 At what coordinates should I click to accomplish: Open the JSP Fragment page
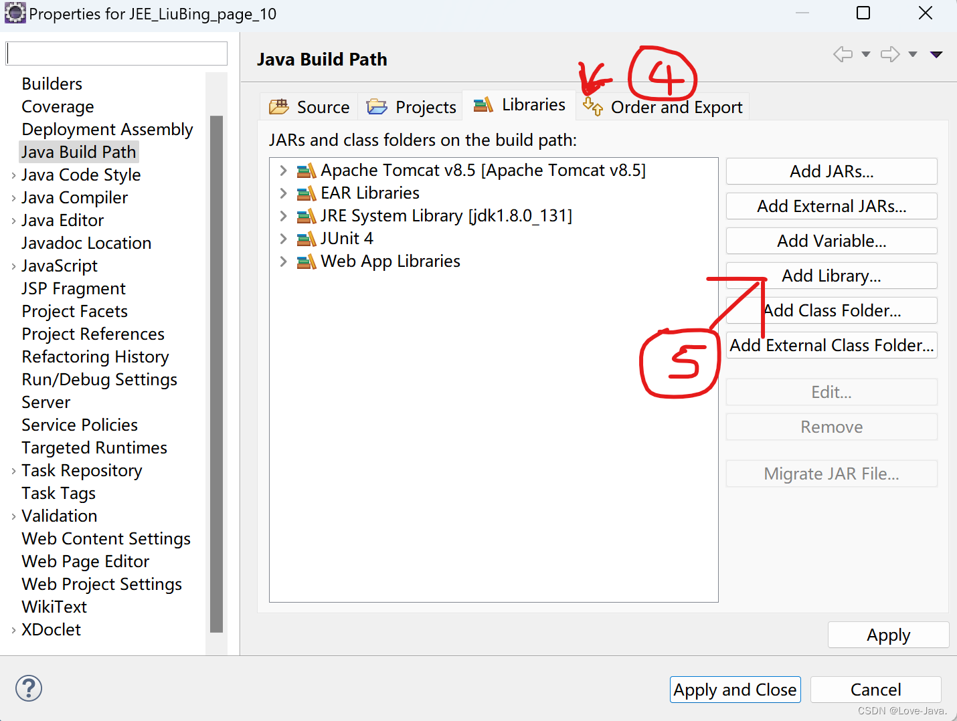tap(74, 288)
